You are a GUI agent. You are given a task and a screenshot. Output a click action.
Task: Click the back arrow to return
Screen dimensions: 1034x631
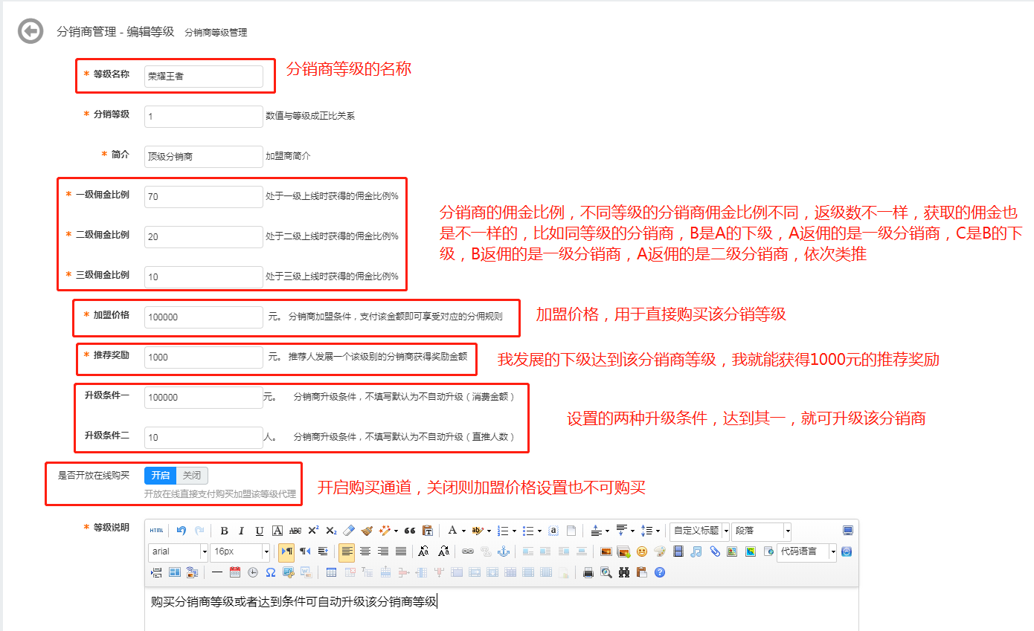click(30, 31)
